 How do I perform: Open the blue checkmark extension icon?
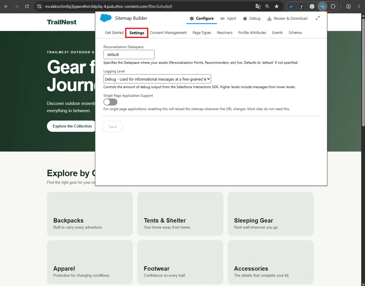(x=291, y=6)
